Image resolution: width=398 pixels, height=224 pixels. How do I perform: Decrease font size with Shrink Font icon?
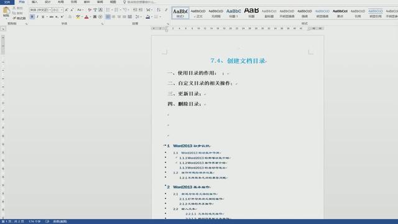point(72,10)
